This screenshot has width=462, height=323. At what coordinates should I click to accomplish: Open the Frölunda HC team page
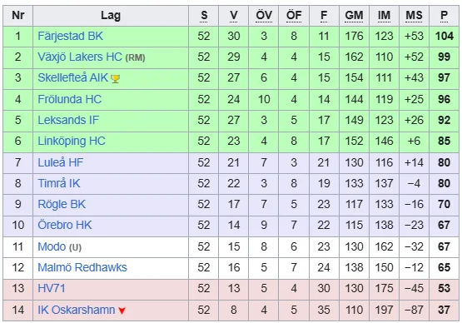tap(70, 99)
